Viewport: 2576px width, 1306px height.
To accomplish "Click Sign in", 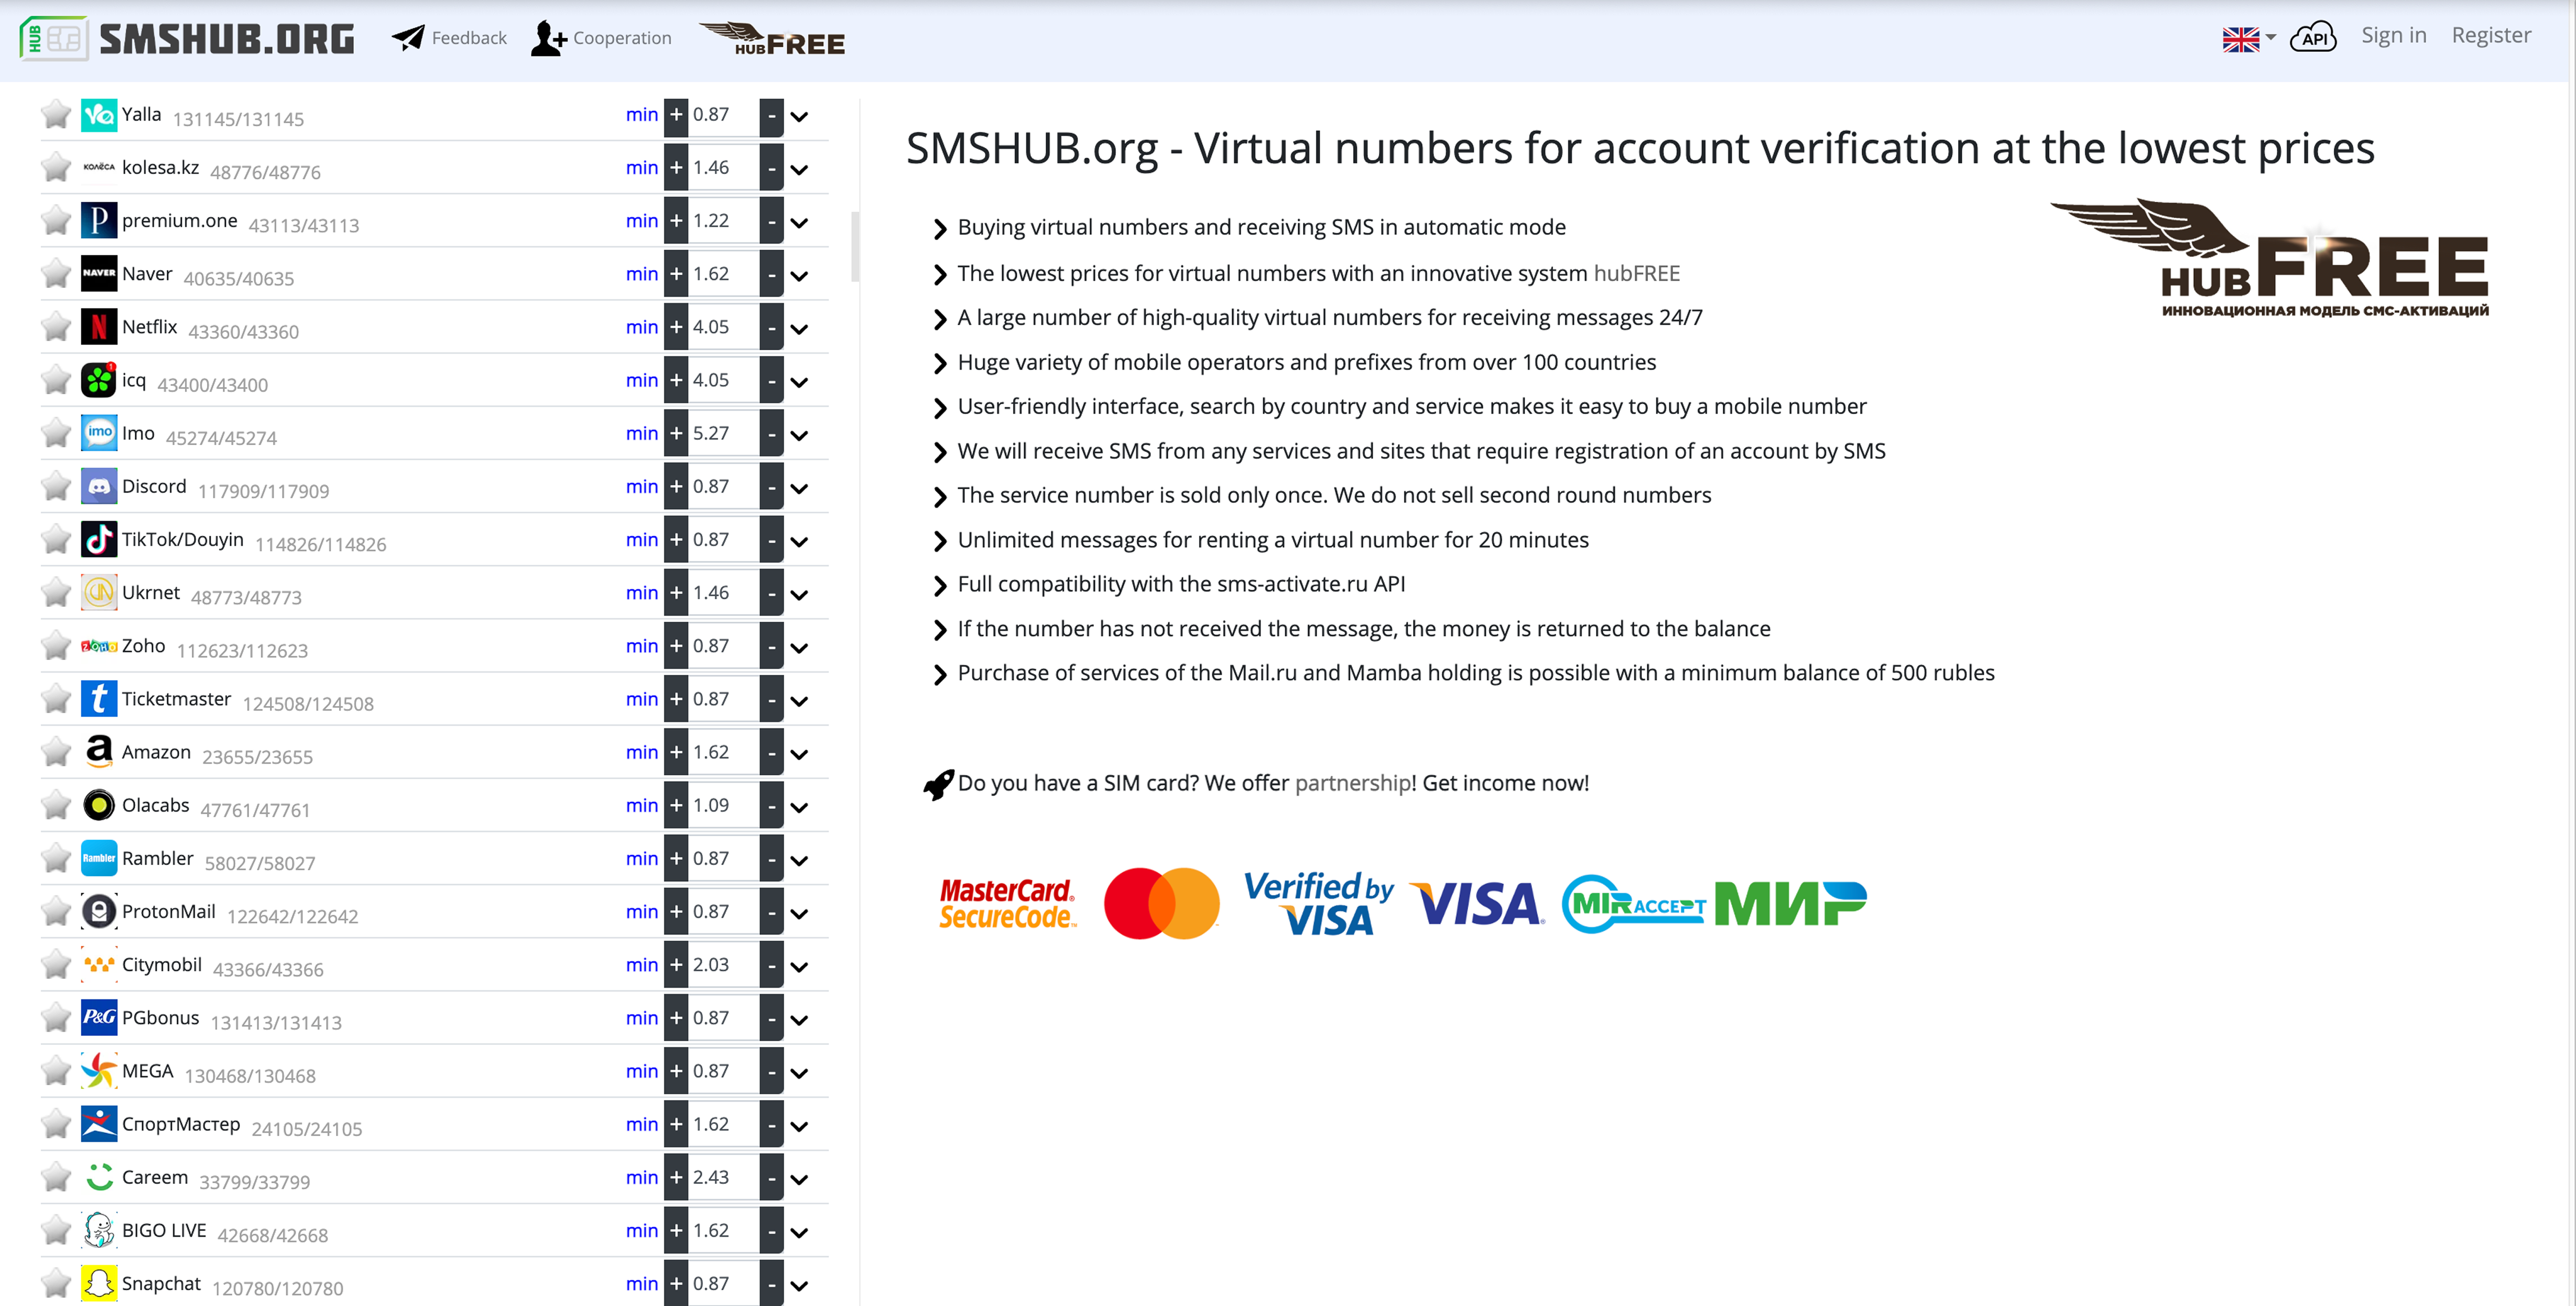I will 2393,36.
